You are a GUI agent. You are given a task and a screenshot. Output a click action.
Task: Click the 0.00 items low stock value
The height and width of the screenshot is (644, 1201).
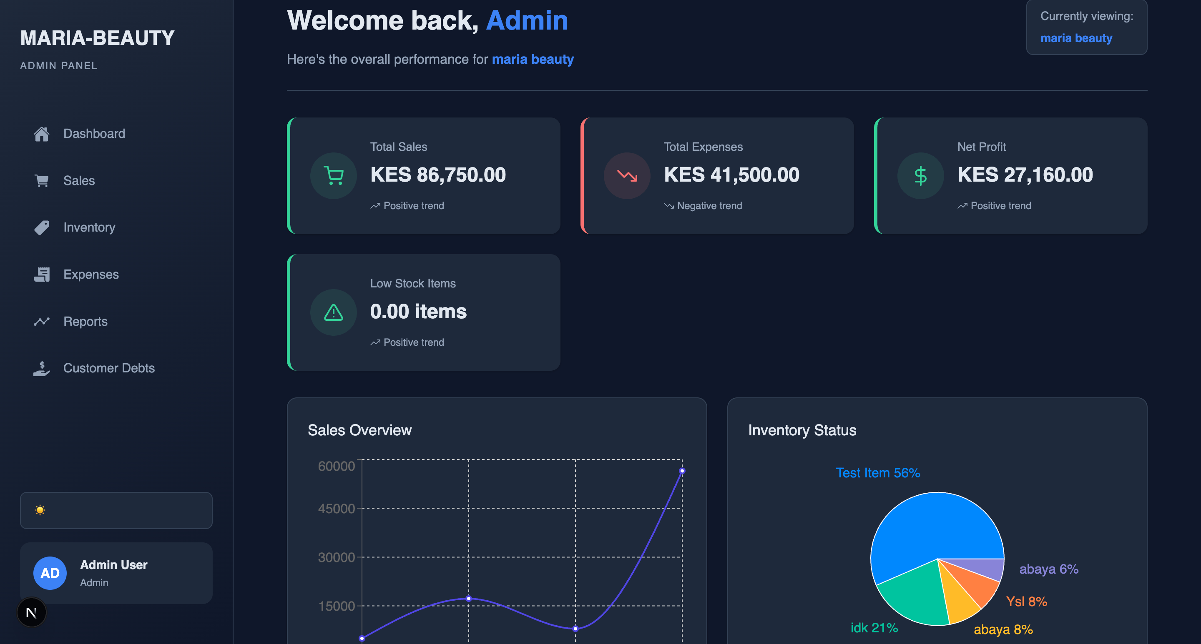coord(418,312)
